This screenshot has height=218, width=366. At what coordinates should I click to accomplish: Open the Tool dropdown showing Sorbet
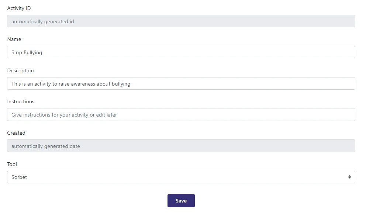(181, 177)
